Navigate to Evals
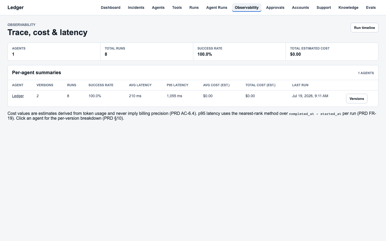The image size is (386, 241). pos(371,7)
